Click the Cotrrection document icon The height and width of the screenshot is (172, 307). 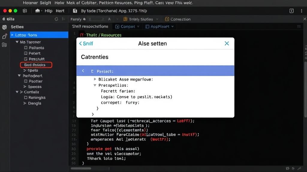(x=167, y=19)
